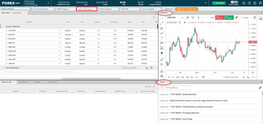Click the Add Funds button

[x=219, y=3]
